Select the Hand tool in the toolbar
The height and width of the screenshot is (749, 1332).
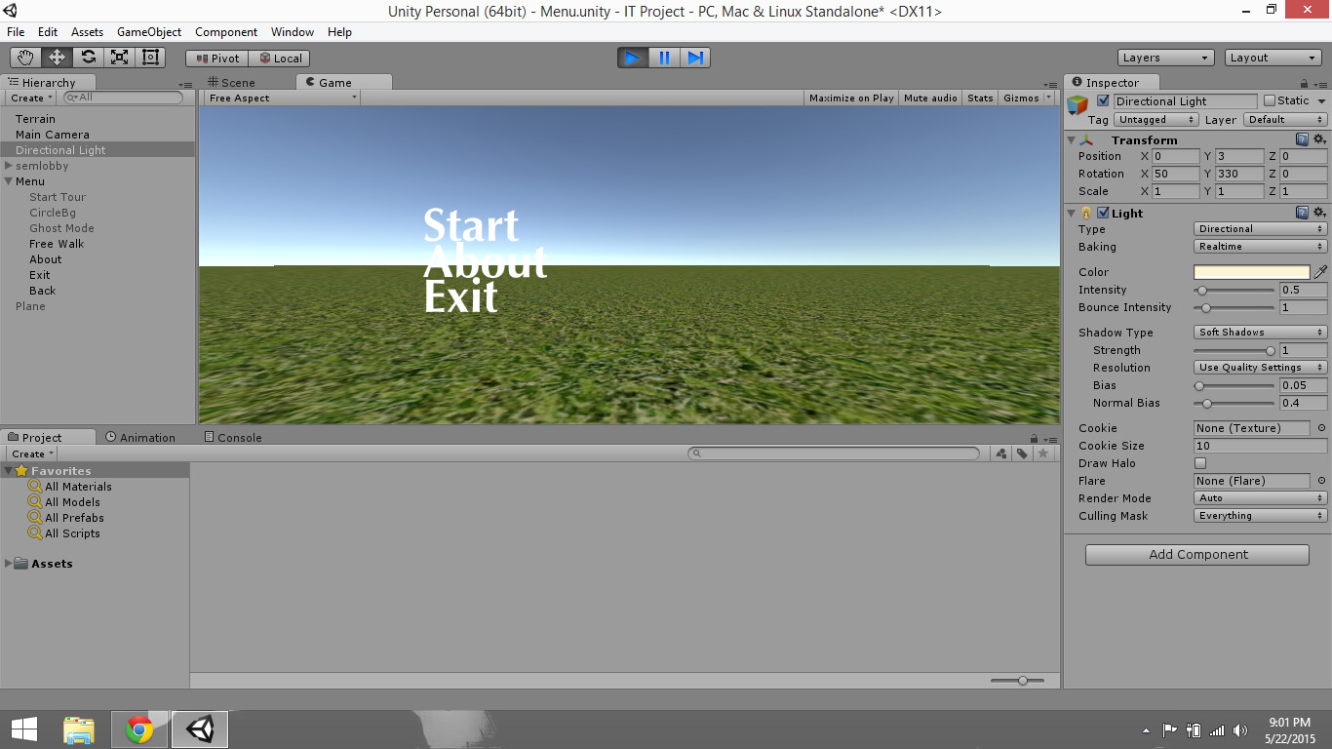tap(24, 57)
